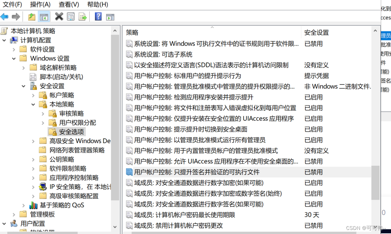Click the 30 天 security setting value
The height and width of the screenshot is (234, 391).
[312, 215]
